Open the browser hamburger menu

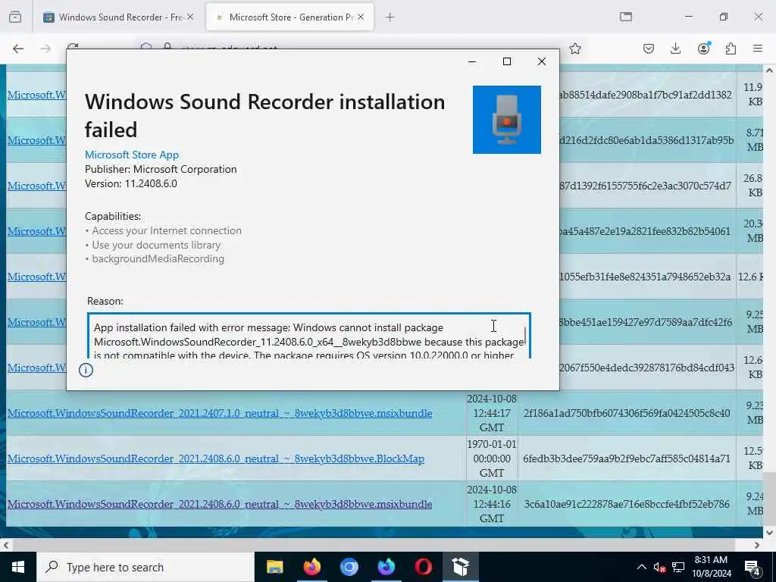[758, 48]
